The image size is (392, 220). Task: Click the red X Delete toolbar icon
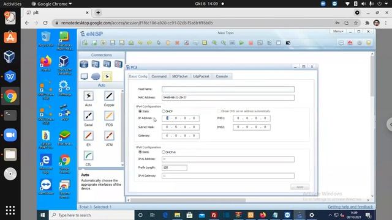tap(177, 43)
